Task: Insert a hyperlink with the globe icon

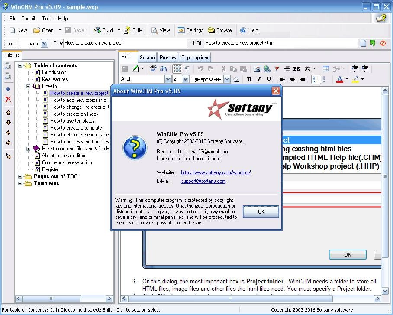Action: (267, 68)
